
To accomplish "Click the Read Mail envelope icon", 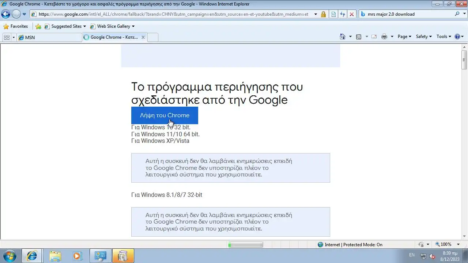I will [x=374, y=37].
